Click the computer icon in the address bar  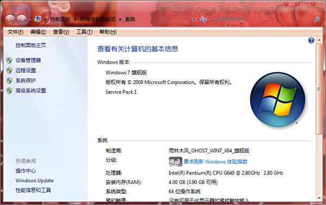click(x=38, y=20)
